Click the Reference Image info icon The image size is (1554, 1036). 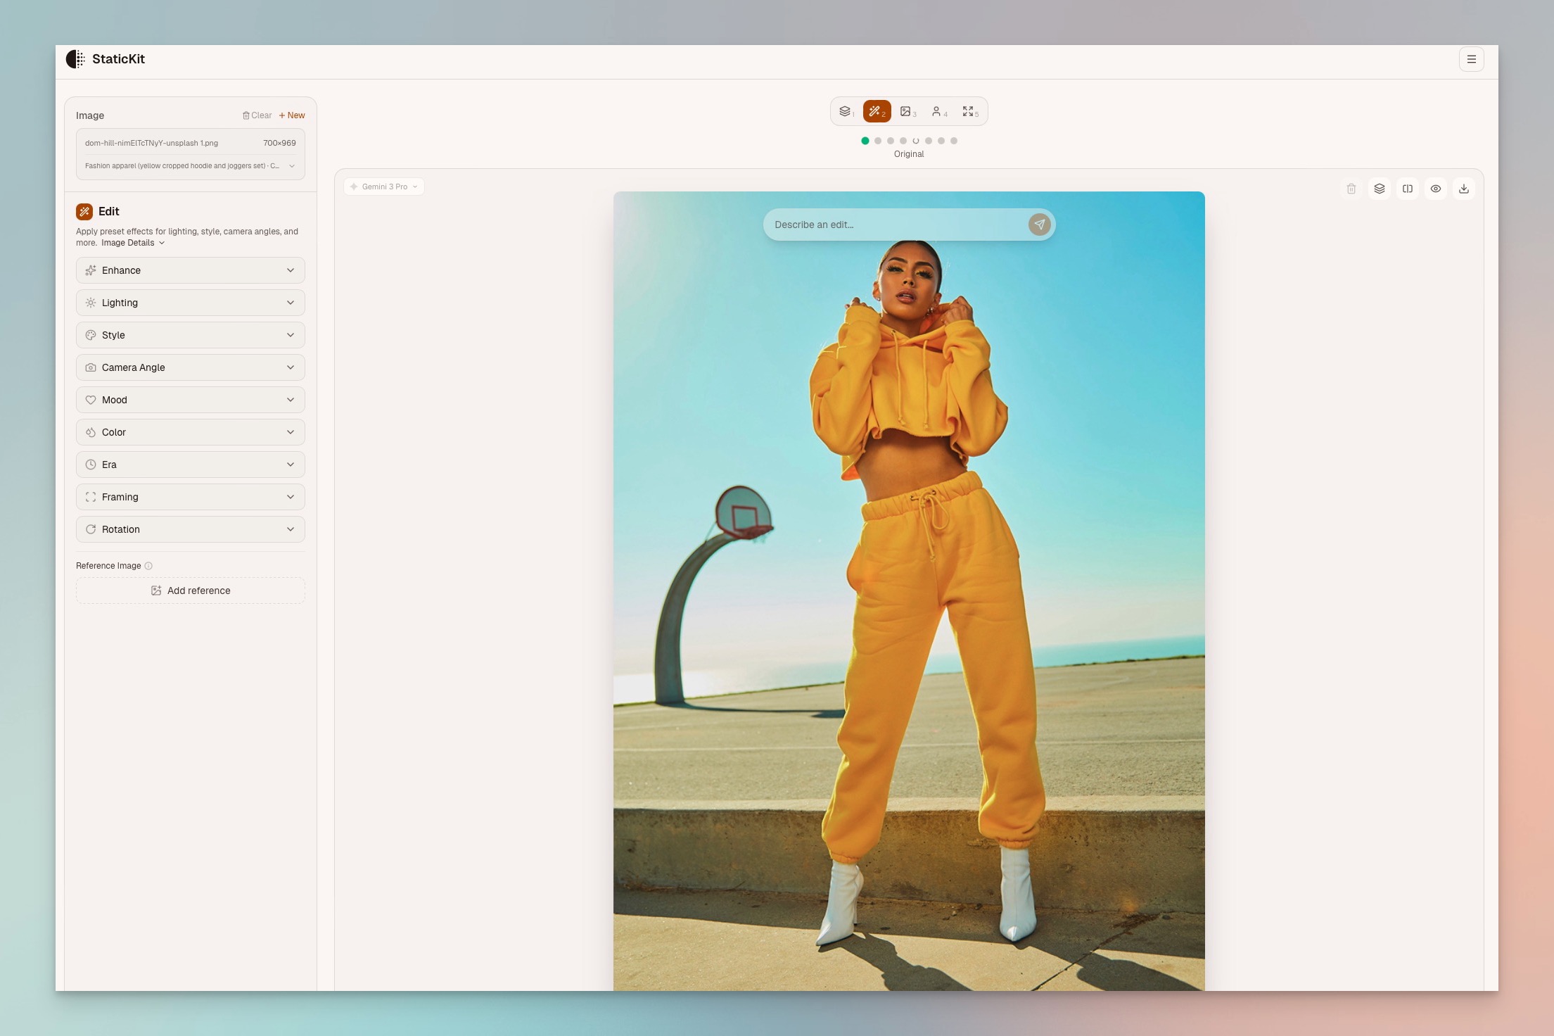pyautogui.click(x=148, y=566)
